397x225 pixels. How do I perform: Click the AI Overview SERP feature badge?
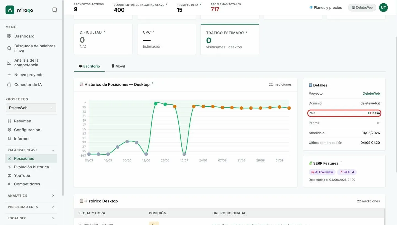coord(322,172)
